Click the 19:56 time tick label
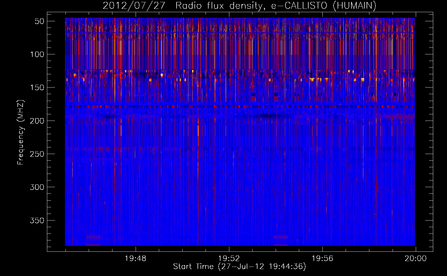 [x=322, y=259]
